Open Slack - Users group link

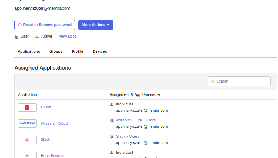point(128,136)
